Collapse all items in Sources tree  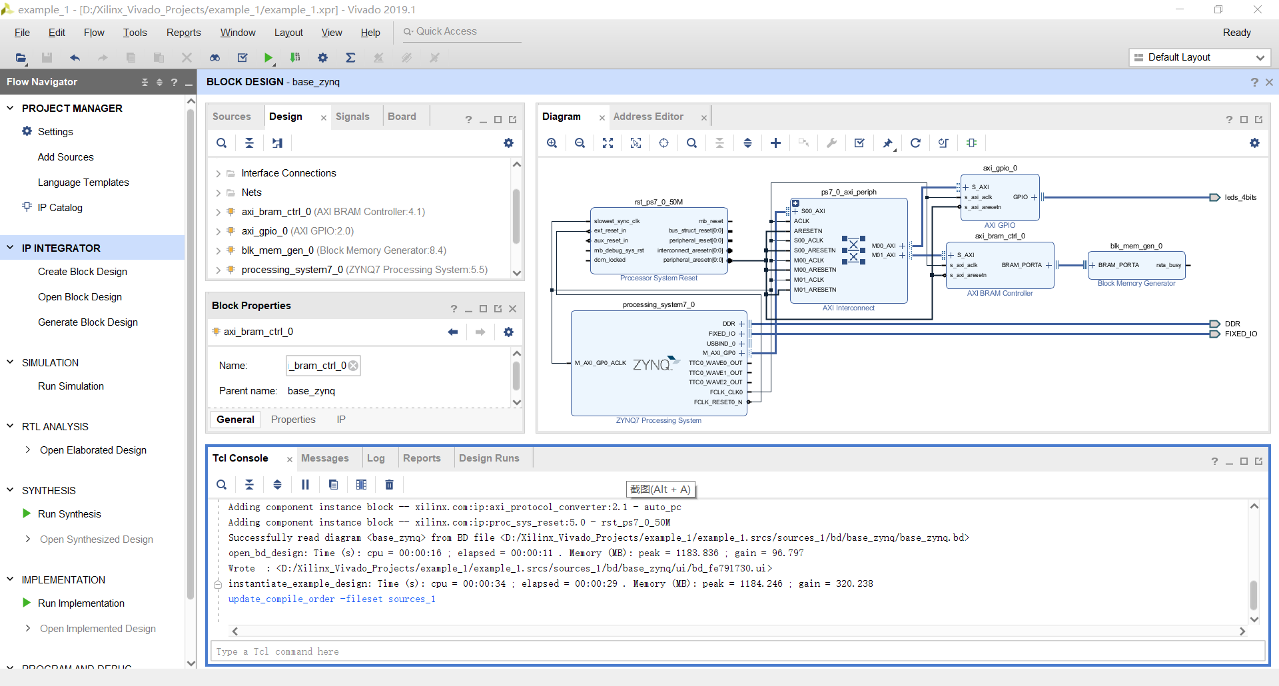[x=250, y=143]
